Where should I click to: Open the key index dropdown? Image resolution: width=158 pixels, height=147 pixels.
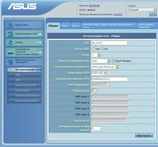94,91
